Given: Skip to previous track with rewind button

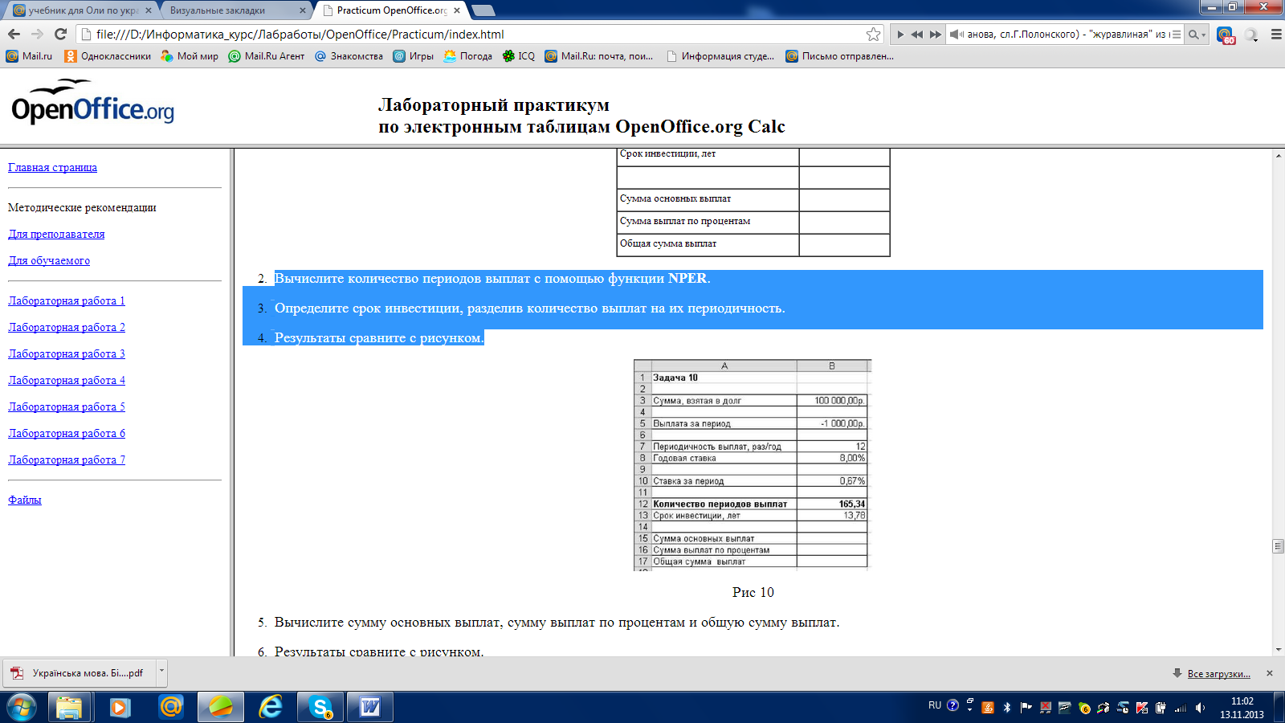Looking at the screenshot, I should tap(917, 35).
